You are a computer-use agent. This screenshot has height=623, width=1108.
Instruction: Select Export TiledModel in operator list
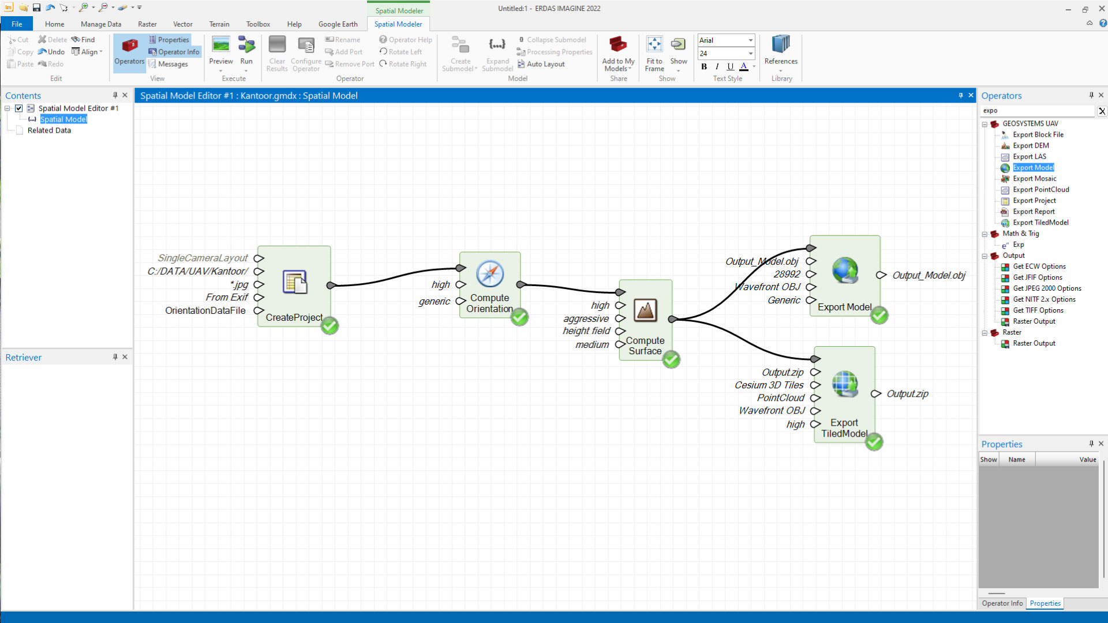coord(1041,223)
